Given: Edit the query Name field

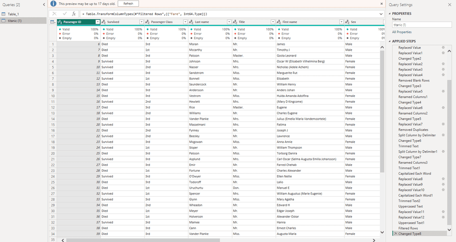Looking at the screenshot, I should 421,25.
